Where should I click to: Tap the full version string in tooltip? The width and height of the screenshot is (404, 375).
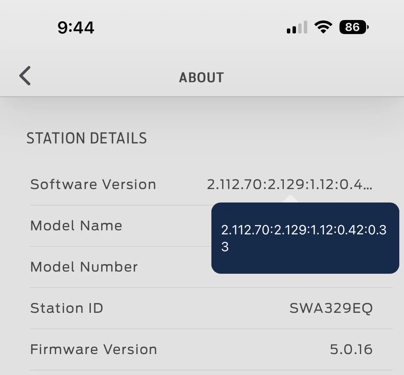303,230
